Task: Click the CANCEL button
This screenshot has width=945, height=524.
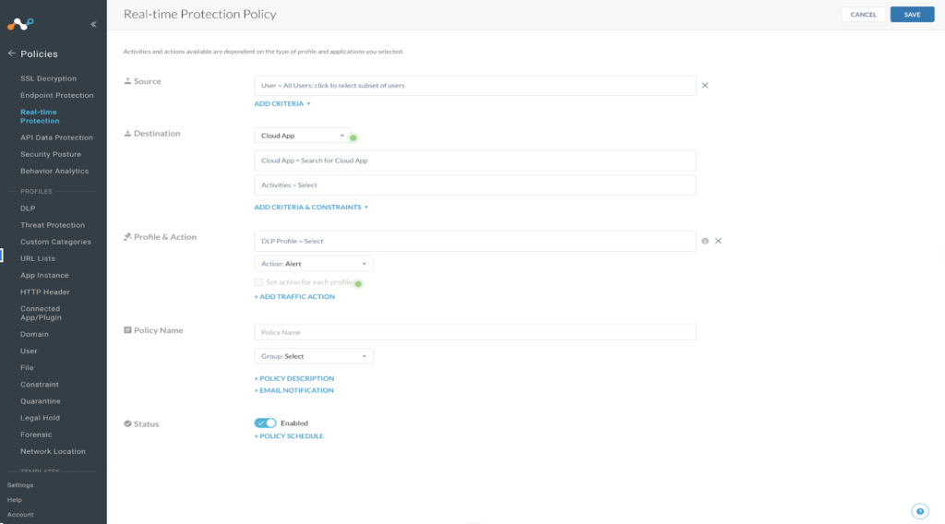Action: tap(864, 15)
